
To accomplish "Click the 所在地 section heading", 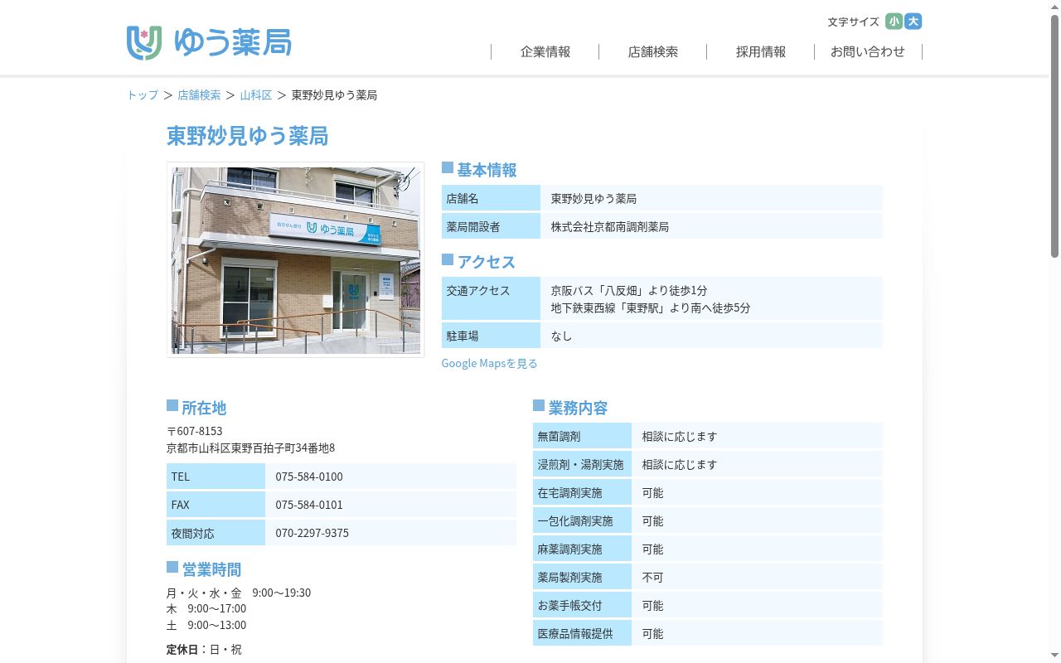I will point(204,408).
